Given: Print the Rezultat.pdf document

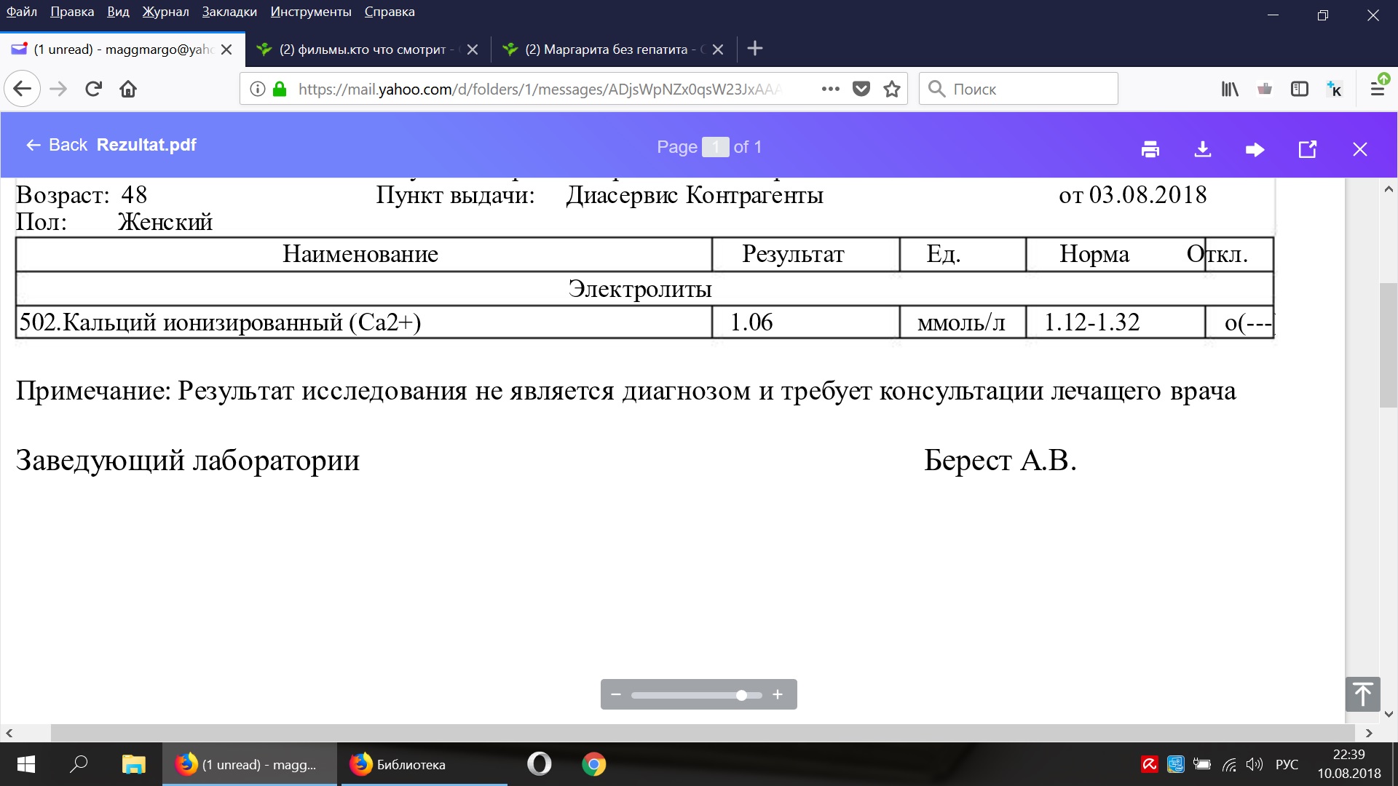Looking at the screenshot, I should coord(1150,149).
